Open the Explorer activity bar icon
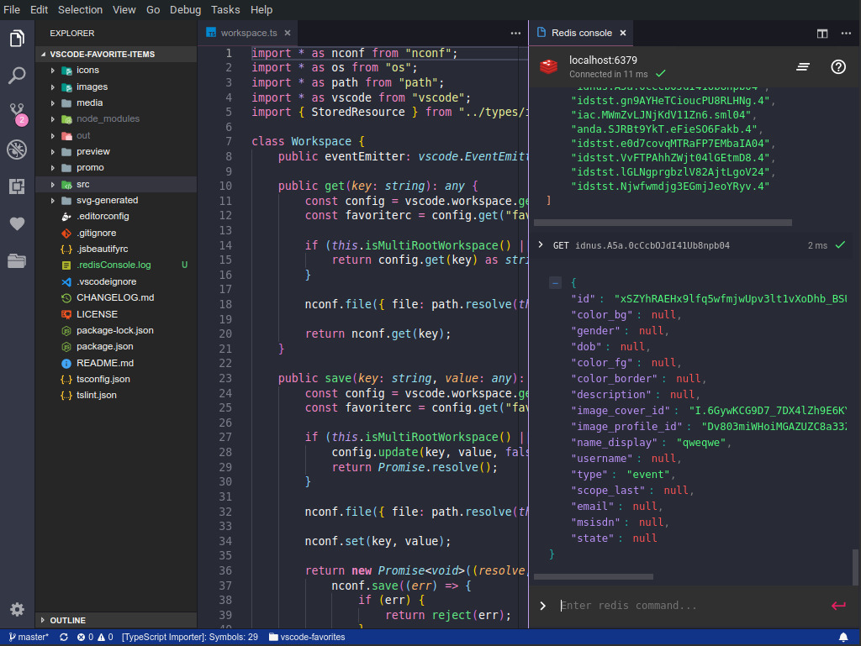 (17, 39)
